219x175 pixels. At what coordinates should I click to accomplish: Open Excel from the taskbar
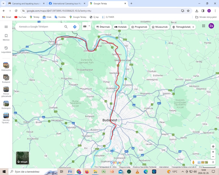(x=104, y=171)
